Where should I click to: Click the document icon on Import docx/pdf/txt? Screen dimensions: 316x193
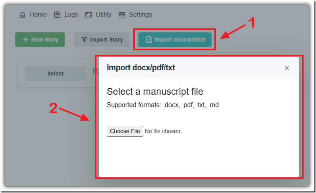coord(149,40)
